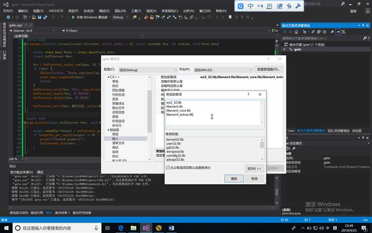Viewport: 372px width, 233px height.
Task: Open the Windows notification center icon
Action: click(x=364, y=228)
